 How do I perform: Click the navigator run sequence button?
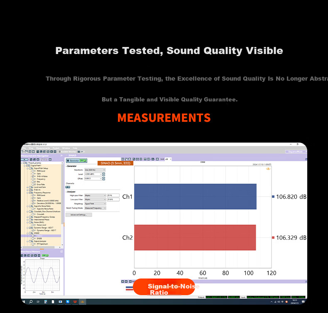24,160
